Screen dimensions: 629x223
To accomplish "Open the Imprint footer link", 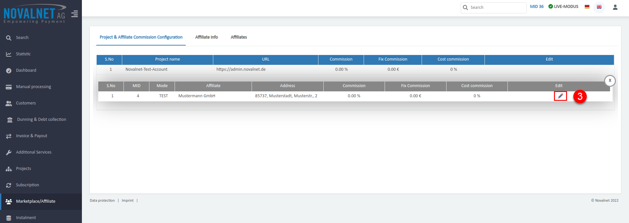I will coord(127,200).
